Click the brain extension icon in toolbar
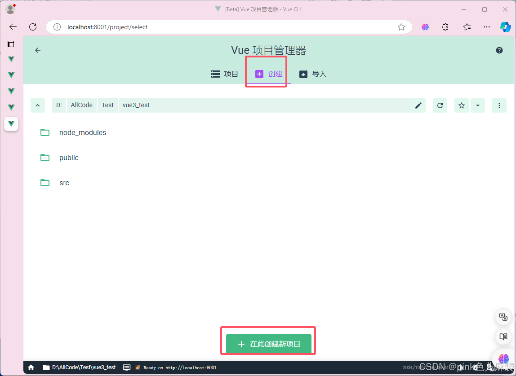This screenshot has width=516, height=376. [x=425, y=27]
